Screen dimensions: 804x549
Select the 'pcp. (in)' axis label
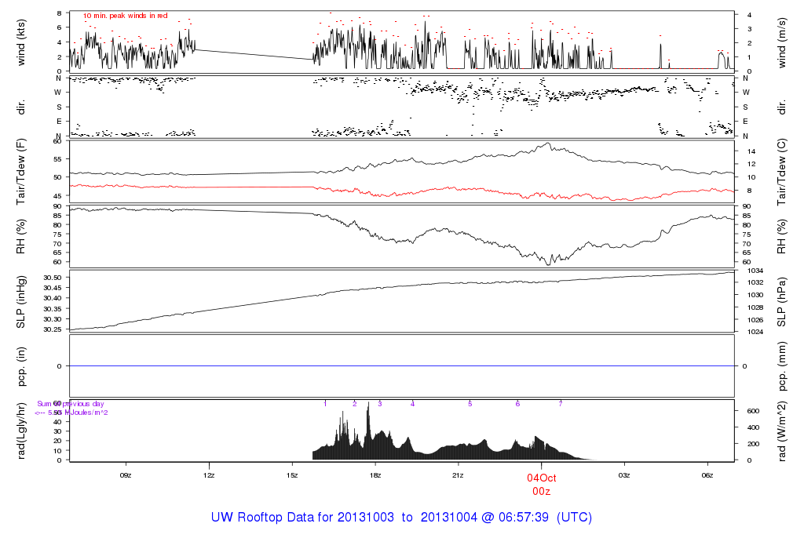coord(21,366)
